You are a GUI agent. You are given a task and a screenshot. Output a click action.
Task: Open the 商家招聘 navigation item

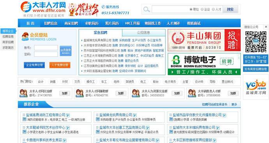point(71,23)
